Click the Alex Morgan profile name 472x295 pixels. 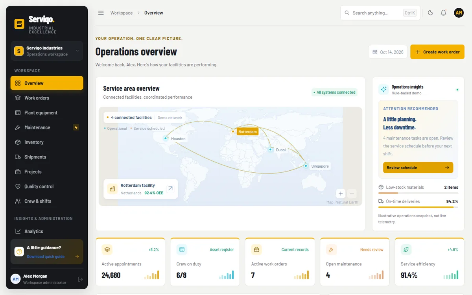tap(35, 276)
